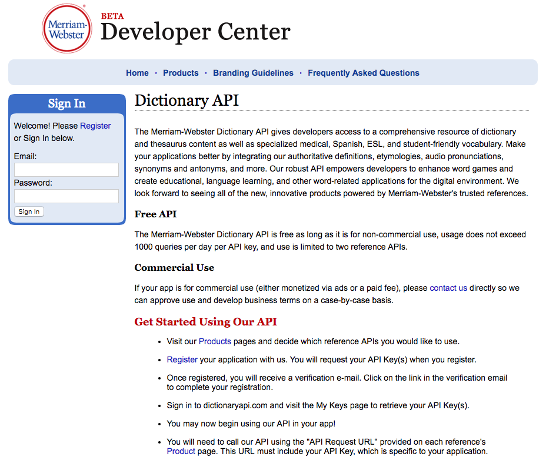Image resolution: width=546 pixels, height=467 pixels.
Task: Click the 'Email:' field label
Action: 25,156
